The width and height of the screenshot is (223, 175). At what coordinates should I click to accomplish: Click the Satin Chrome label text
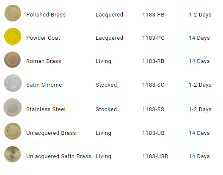[44, 85]
